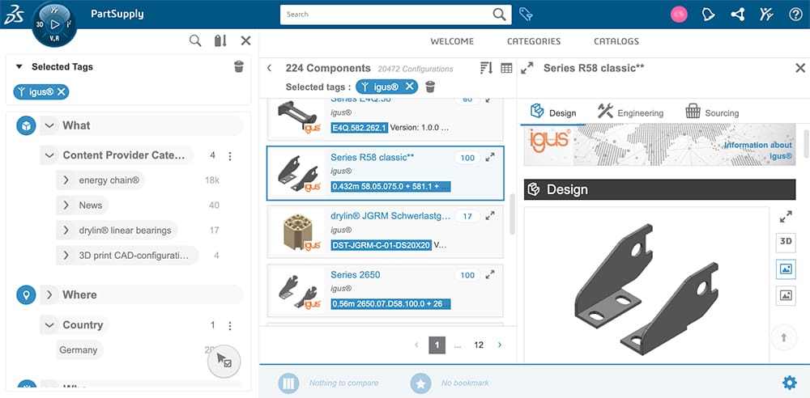Image resolution: width=810 pixels, height=398 pixels.
Task: Open the WELCOME tab
Action: coord(452,41)
